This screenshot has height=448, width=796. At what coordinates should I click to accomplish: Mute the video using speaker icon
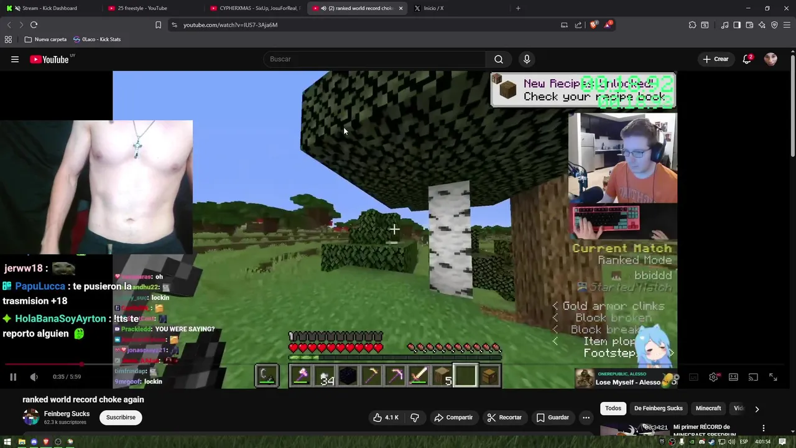click(x=34, y=376)
